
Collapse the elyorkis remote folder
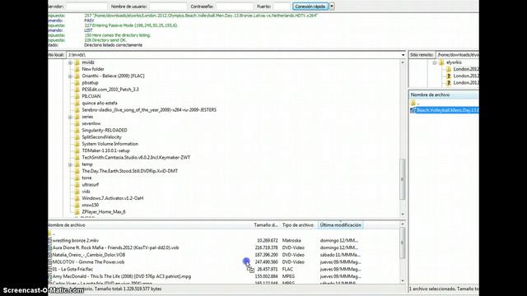(435, 62)
